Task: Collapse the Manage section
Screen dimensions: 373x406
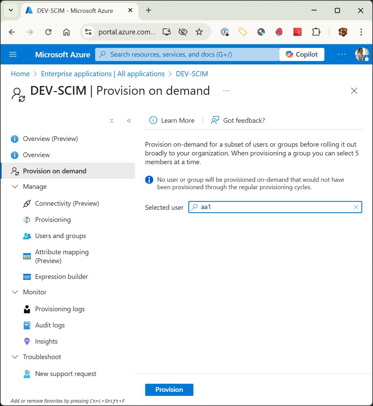Action: tap(15, 186)
